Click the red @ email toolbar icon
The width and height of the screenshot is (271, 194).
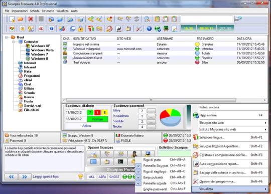[41, 29]
